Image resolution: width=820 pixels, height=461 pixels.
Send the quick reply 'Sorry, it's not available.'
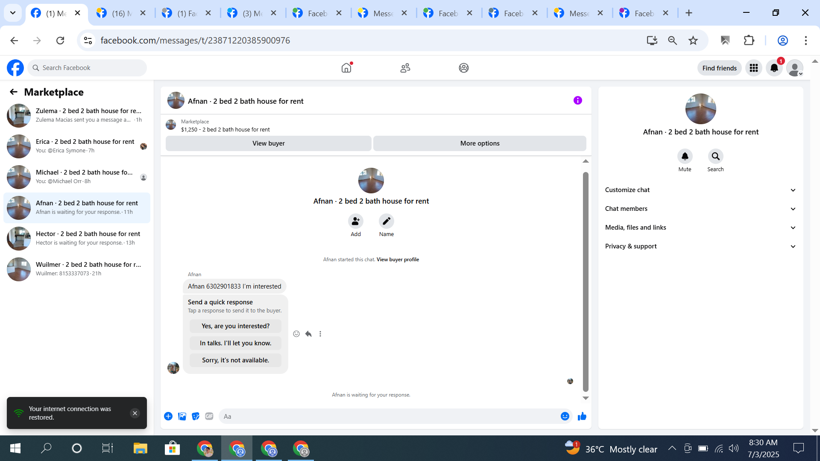click(235, 360)
